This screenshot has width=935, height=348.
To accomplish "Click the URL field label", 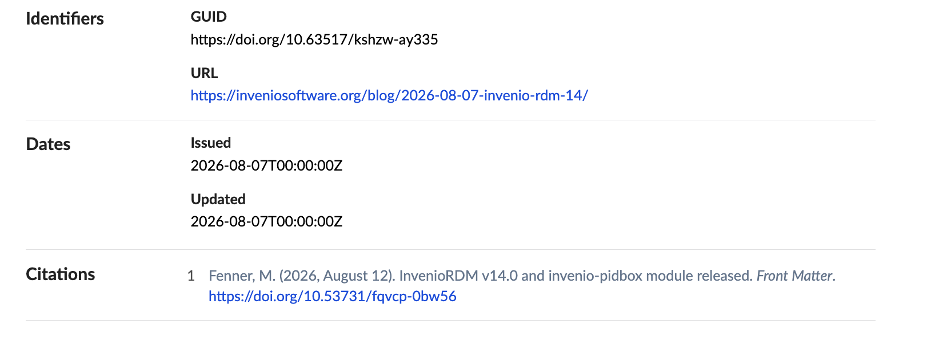I will pyautogui.click(x=204, y=73).
